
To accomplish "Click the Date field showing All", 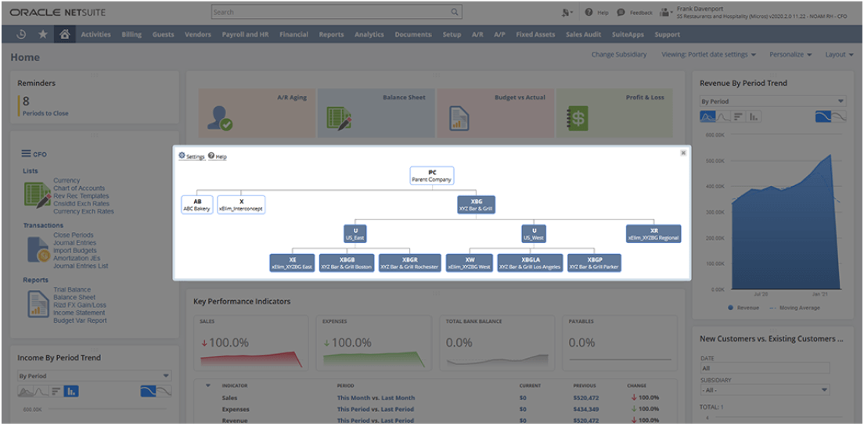I will (x=765, y=368).
